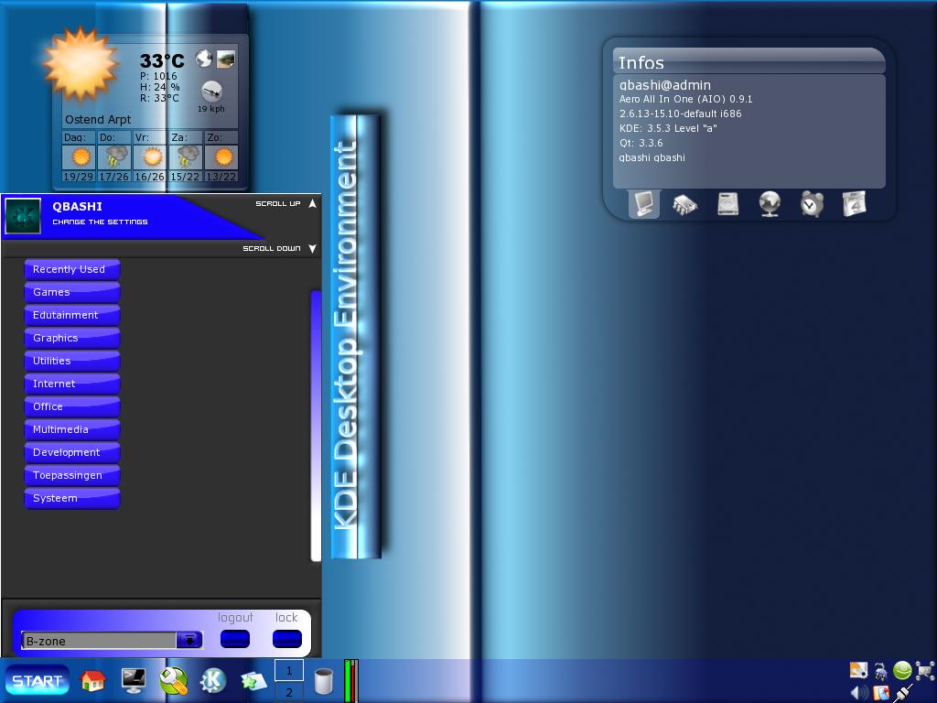Switch to virtual desktop 1
The width and height of the screenshot is (937, 703).
tap(289, 670)
